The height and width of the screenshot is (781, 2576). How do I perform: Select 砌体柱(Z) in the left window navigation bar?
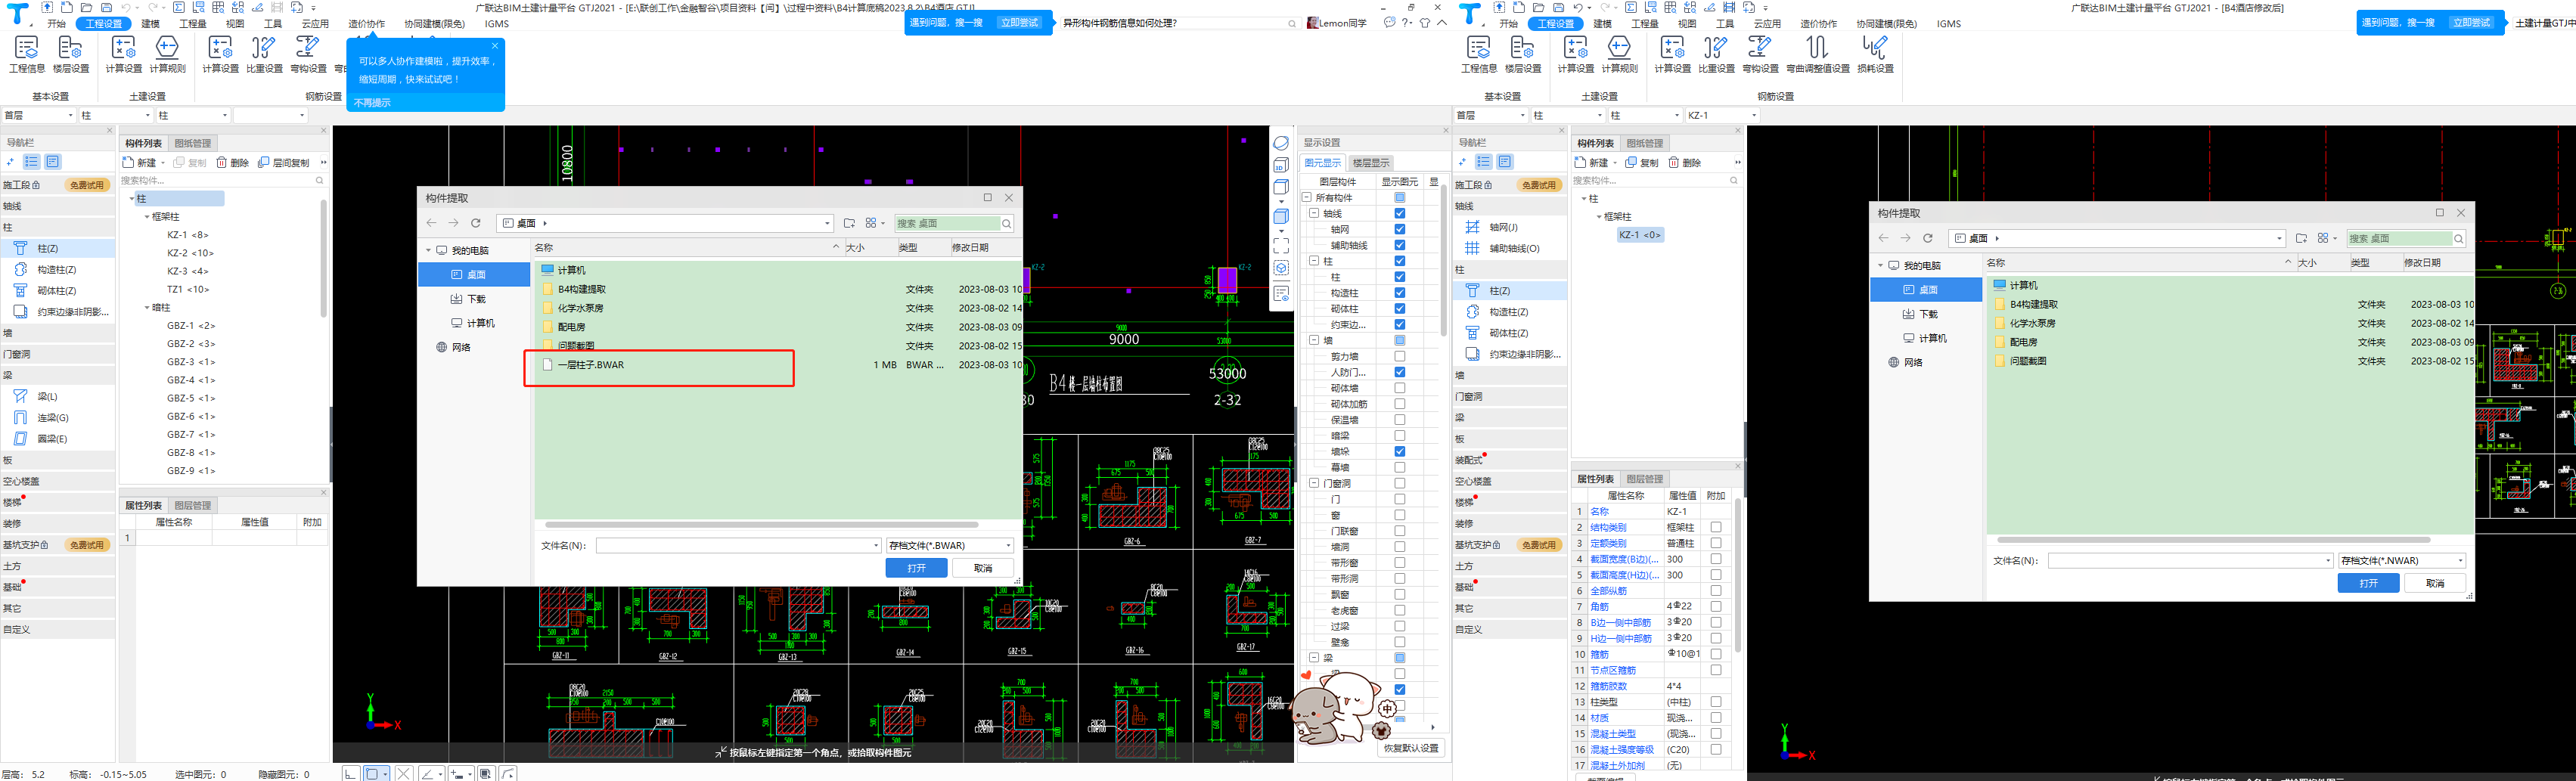click(x=58, y=290)
